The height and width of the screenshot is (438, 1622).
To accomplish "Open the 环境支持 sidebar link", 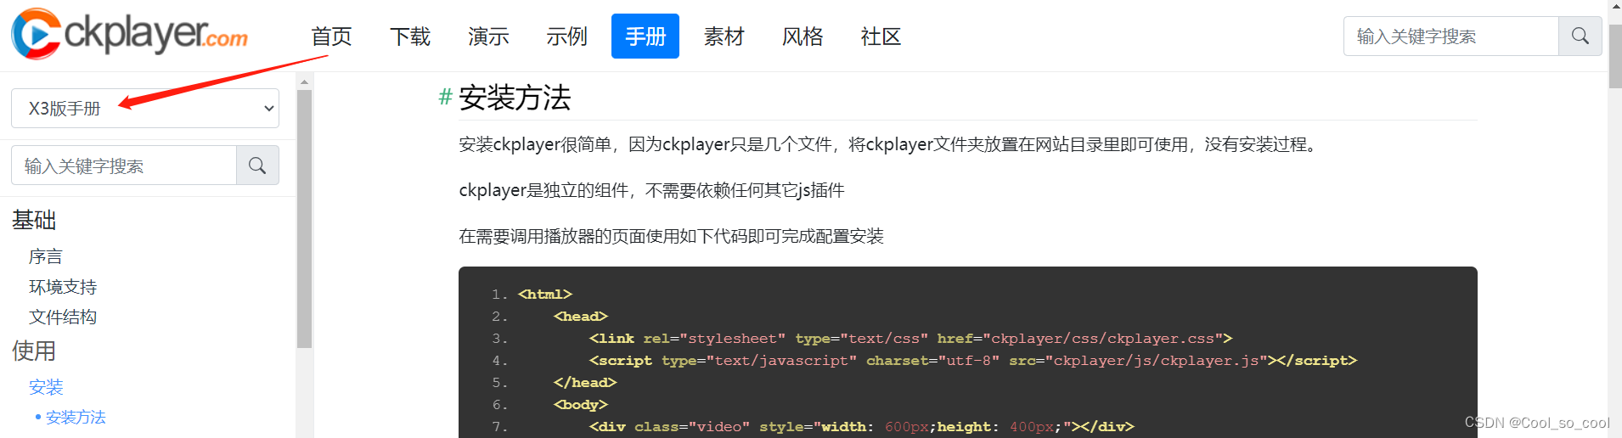I will coord(63,287).
